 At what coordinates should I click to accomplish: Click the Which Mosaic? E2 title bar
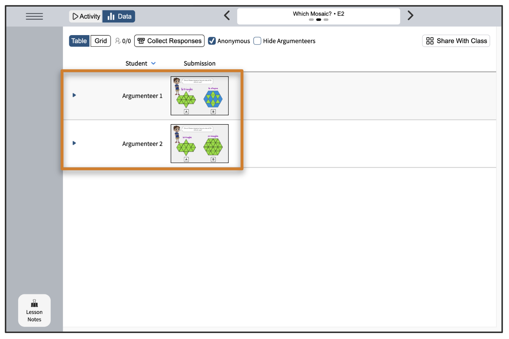[x=318, y=14]
